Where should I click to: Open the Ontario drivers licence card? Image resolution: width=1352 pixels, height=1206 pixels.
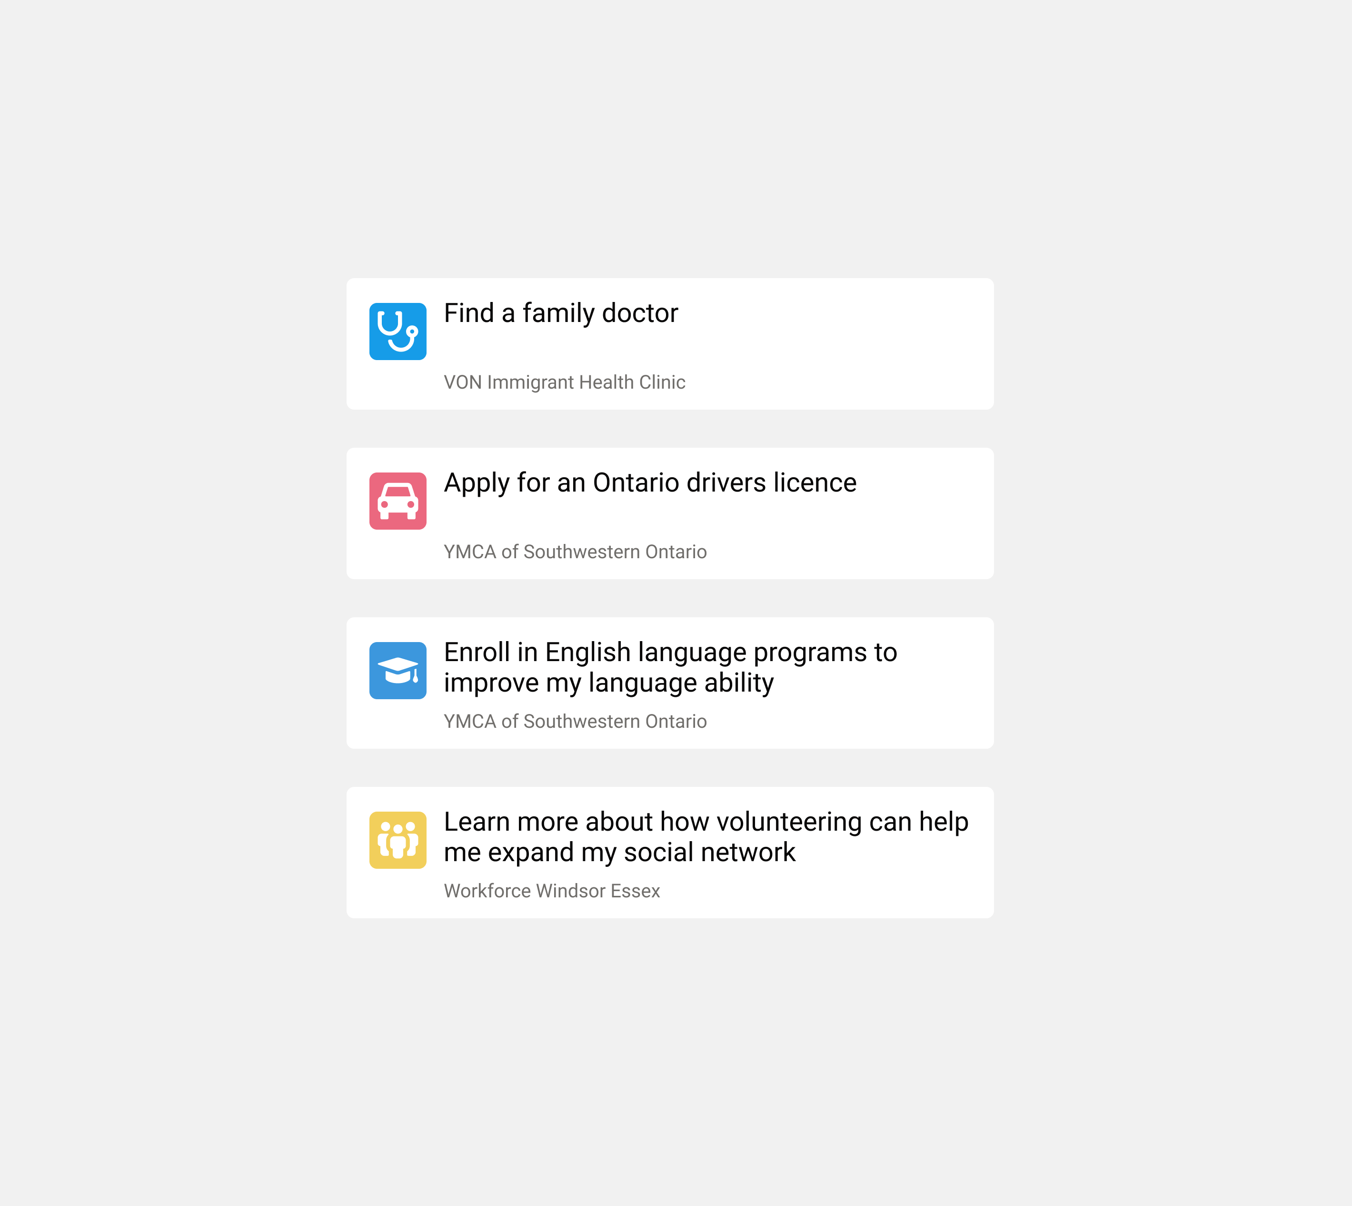pos(670,513)
